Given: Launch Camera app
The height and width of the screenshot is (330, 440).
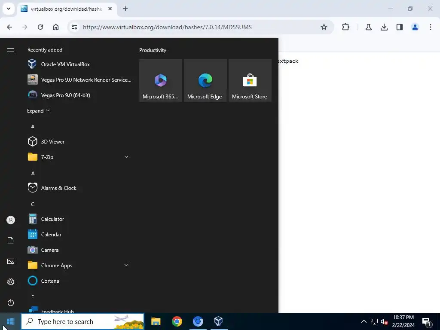Looking at the screenshot, I should tap(79, 250).
